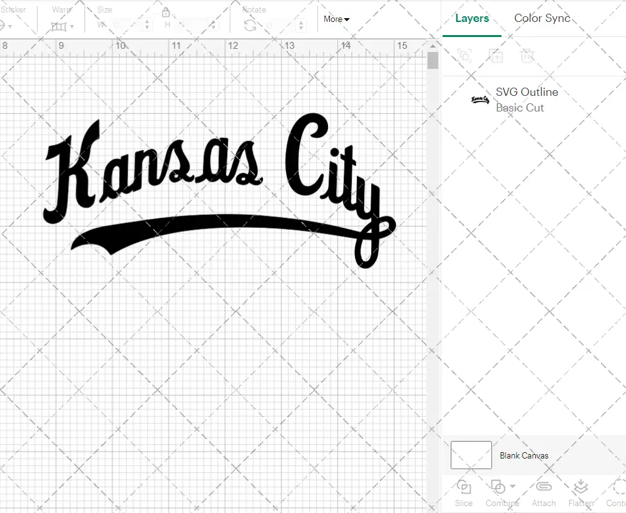Open the More dropdown

336,19
